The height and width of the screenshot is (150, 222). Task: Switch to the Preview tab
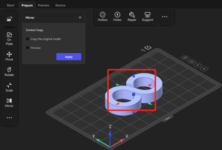coord(44,6)
